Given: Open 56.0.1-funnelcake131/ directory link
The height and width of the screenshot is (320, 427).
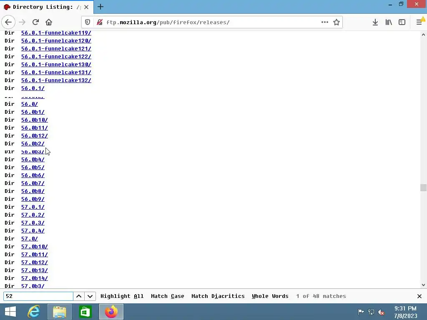Looking at the screenshot, I should pyautogui.click(x=56, y=72).
